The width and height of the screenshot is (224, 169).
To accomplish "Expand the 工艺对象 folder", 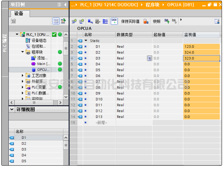I will pyautogui.click(x=23, y=76).
